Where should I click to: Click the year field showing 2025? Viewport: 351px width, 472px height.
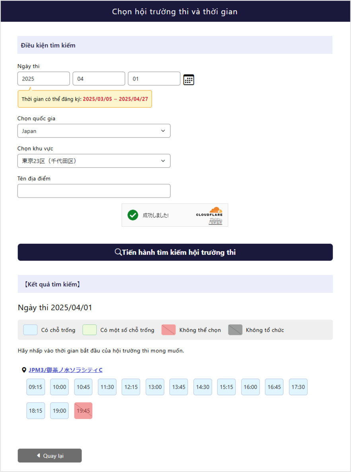(x=44, y=79)
